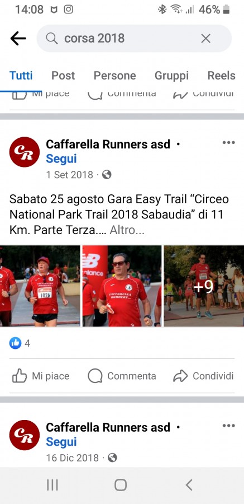
Task: Open the Reels tab
Action: [221, 76]
